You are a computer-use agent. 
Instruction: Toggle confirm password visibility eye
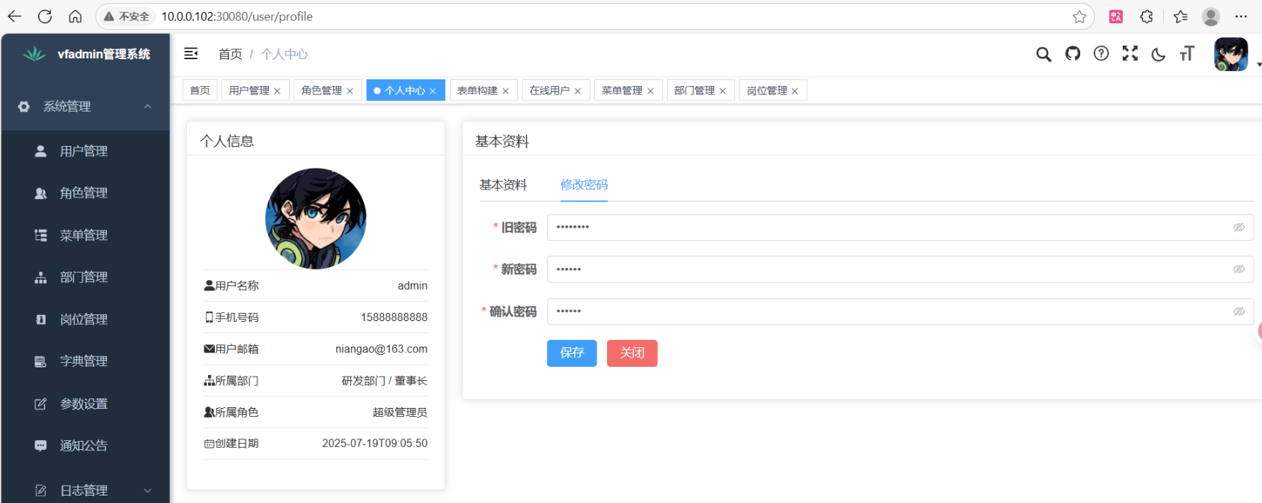1239,311
